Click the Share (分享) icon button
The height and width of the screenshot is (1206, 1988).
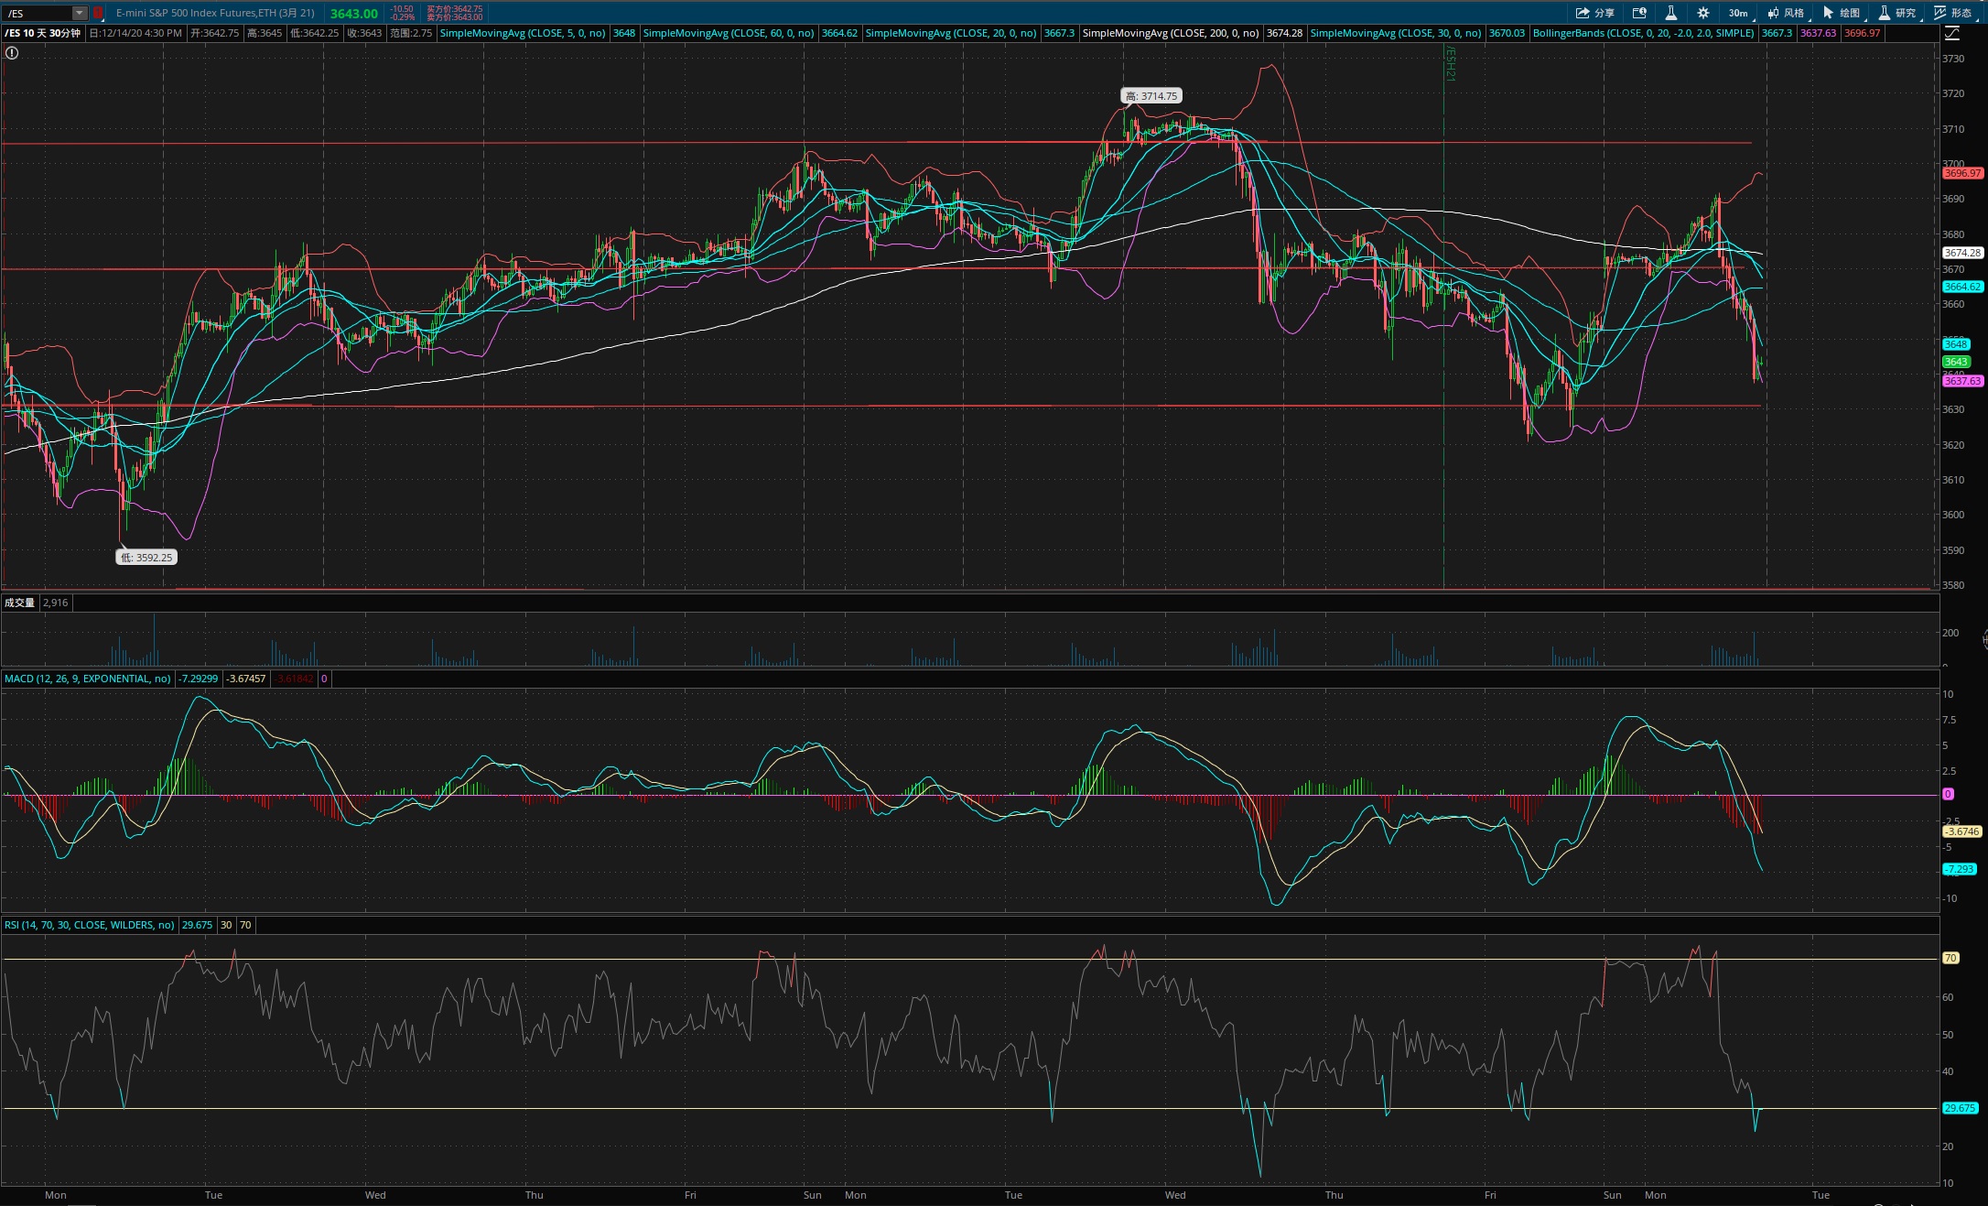click(x=1595, y=13)
